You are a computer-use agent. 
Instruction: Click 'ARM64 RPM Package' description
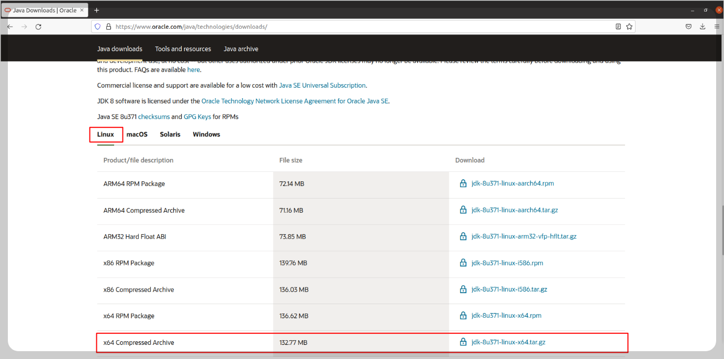134,184
